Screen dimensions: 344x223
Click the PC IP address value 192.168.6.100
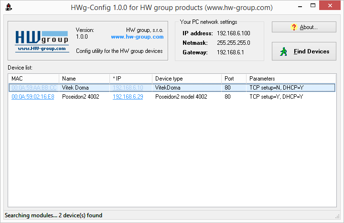coord(234,33)
